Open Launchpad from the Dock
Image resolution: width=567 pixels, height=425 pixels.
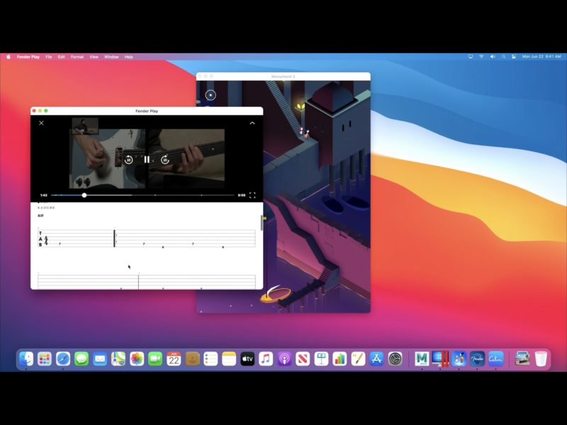pos(45,359)
